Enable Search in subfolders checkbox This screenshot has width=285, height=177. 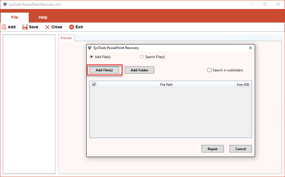click(209, 70)
